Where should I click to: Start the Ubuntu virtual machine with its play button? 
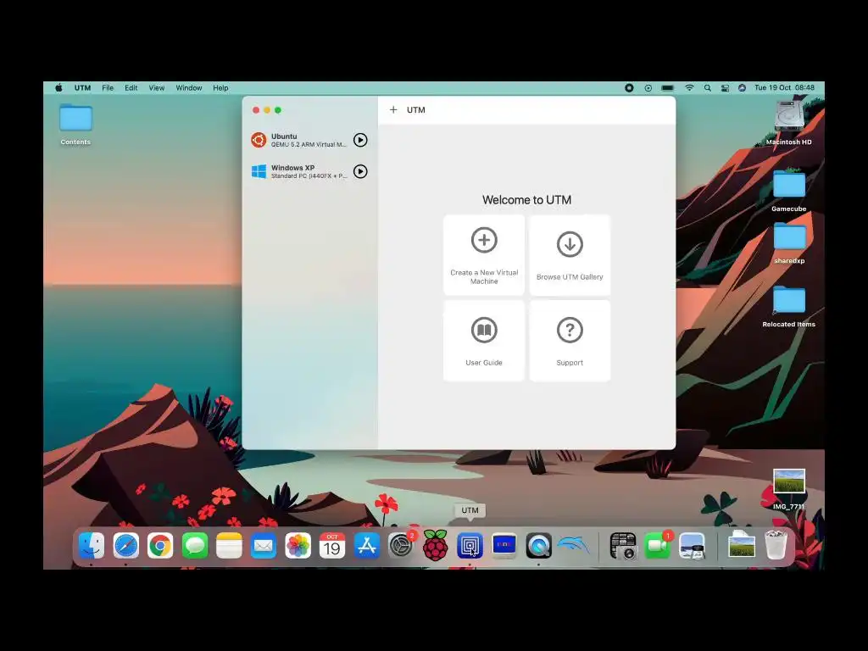360,140
